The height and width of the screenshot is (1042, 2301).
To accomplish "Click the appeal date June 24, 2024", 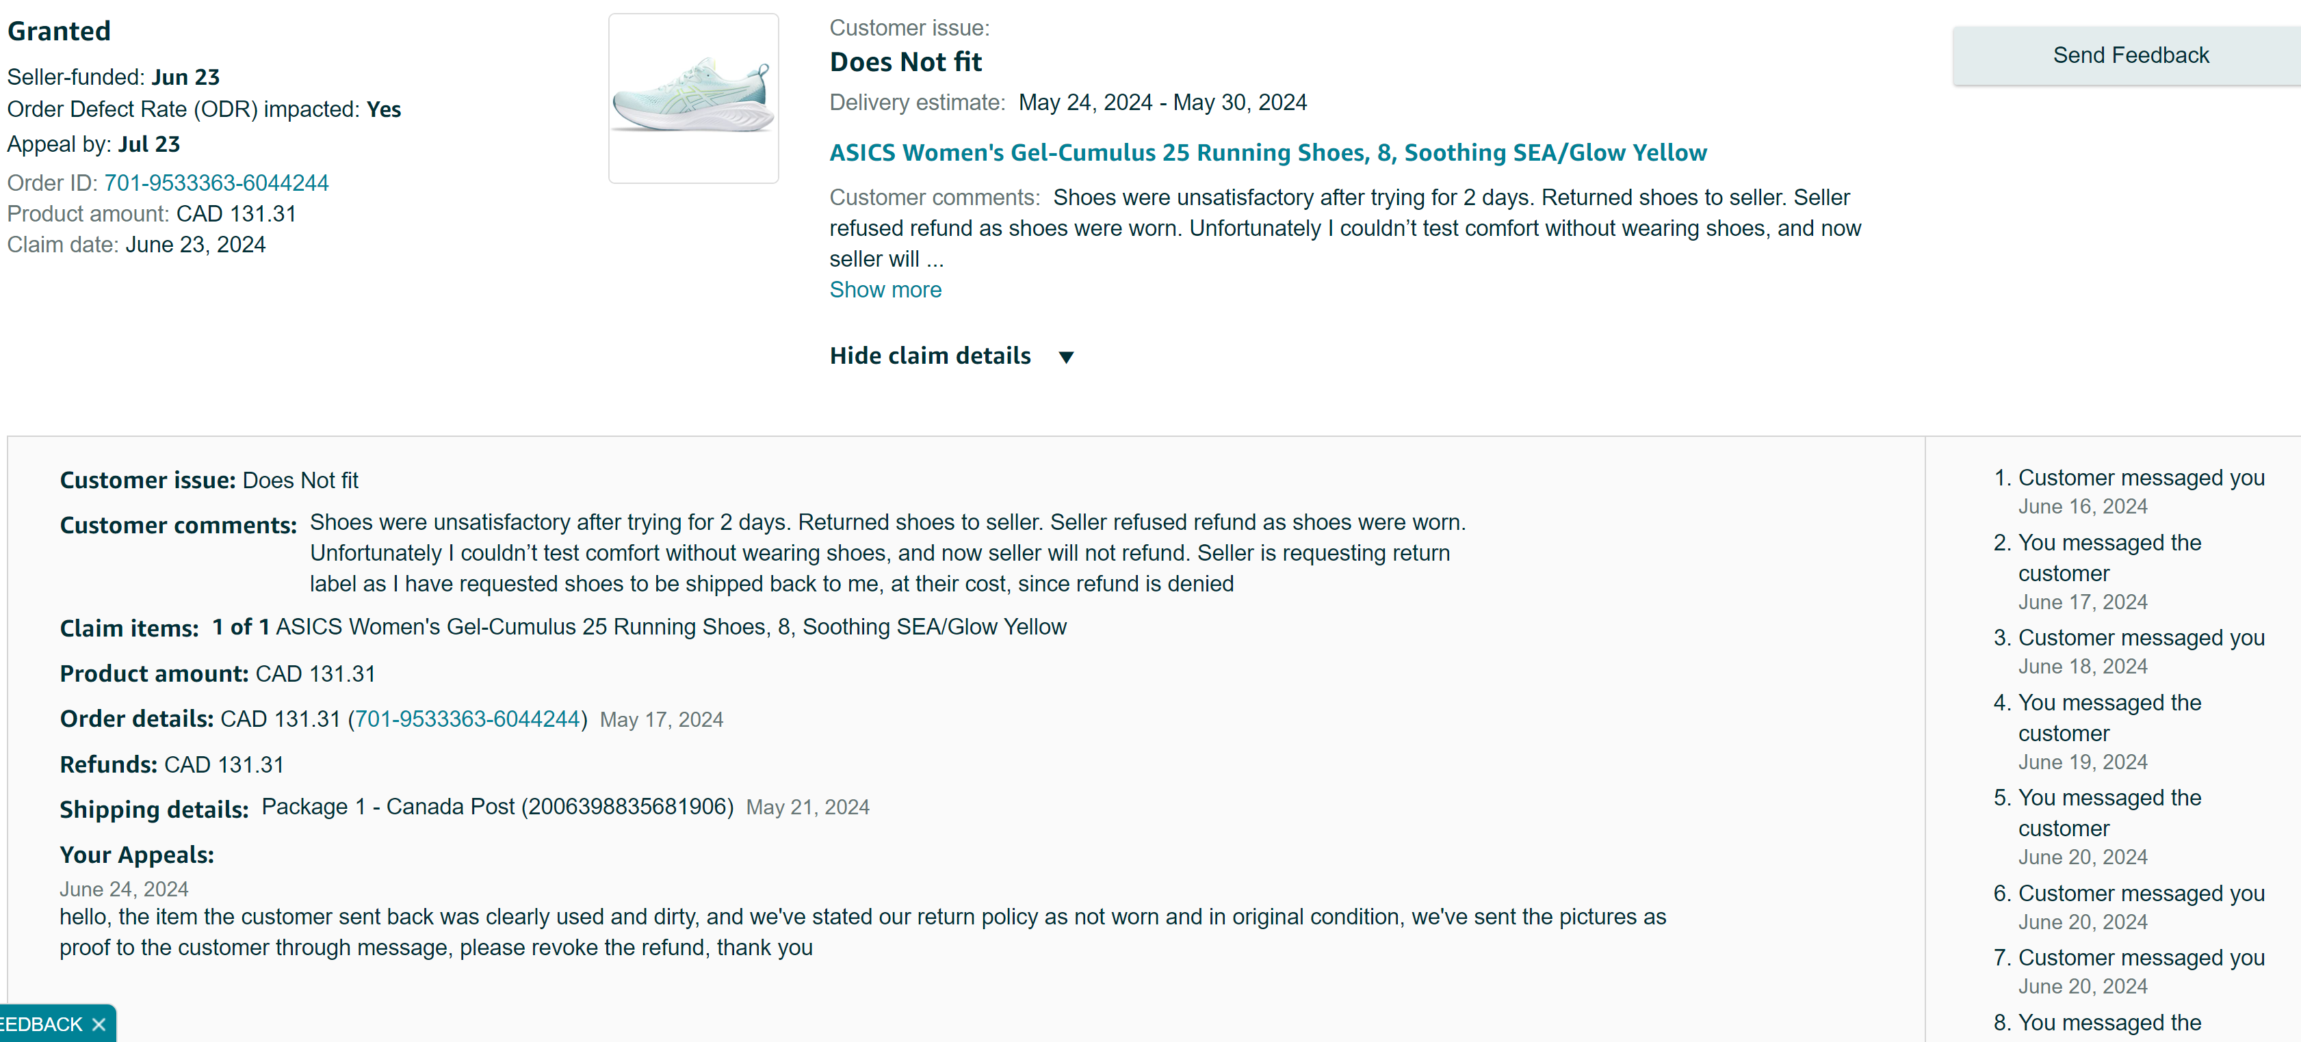I will coord(124,890).
